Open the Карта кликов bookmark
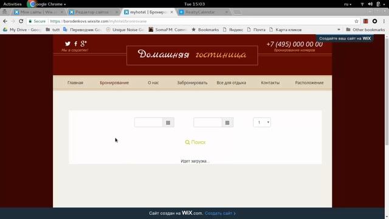Image resolution: width=389 pixels, height=219 pixels. (285, 30)
